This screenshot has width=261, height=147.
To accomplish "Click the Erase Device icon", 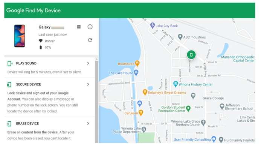I will click(9, 124).
